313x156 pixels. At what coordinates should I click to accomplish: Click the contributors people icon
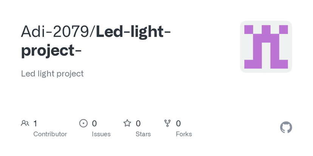[x=25, y=123]
